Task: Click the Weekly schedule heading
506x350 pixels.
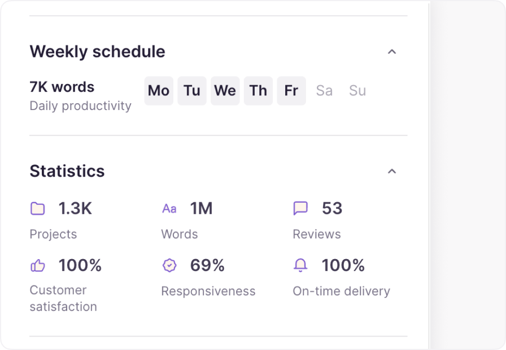Action: [98, 51]
